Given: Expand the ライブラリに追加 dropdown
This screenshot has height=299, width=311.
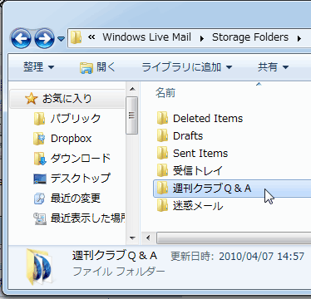Looking at the screenshot, I should tap(186, 67).
